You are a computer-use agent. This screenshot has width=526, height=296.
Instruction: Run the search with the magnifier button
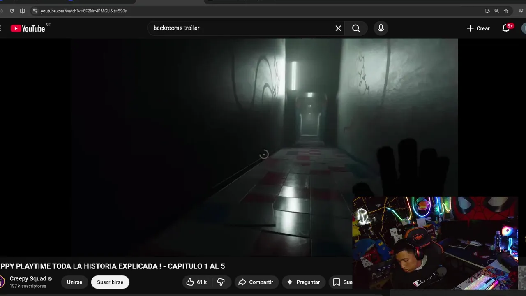tap(356, 28)
